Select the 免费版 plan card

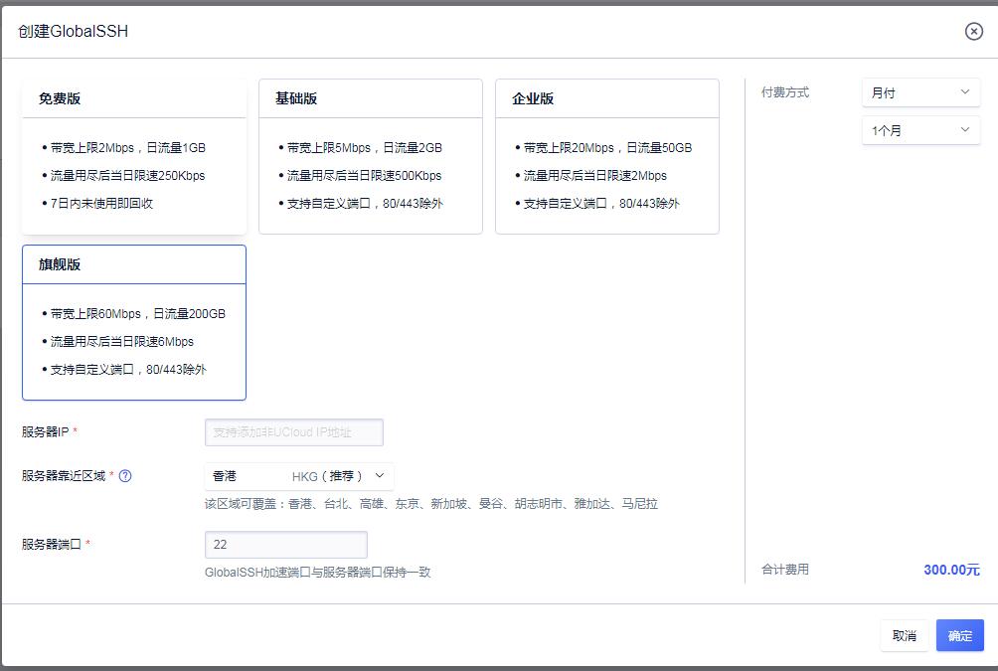(134, 157)
